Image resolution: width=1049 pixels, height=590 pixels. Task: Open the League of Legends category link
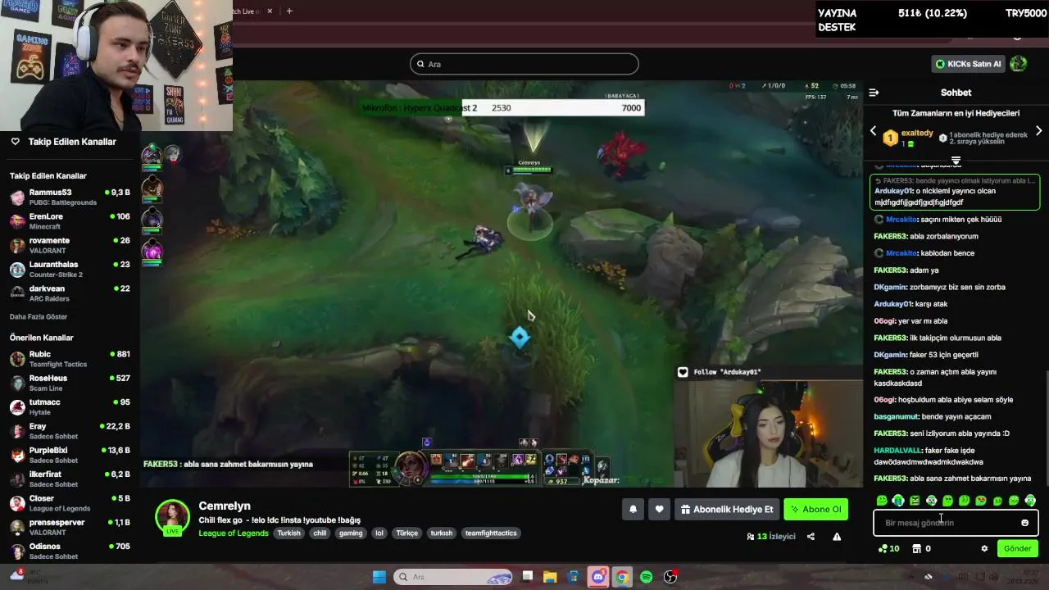coord(234,533)
